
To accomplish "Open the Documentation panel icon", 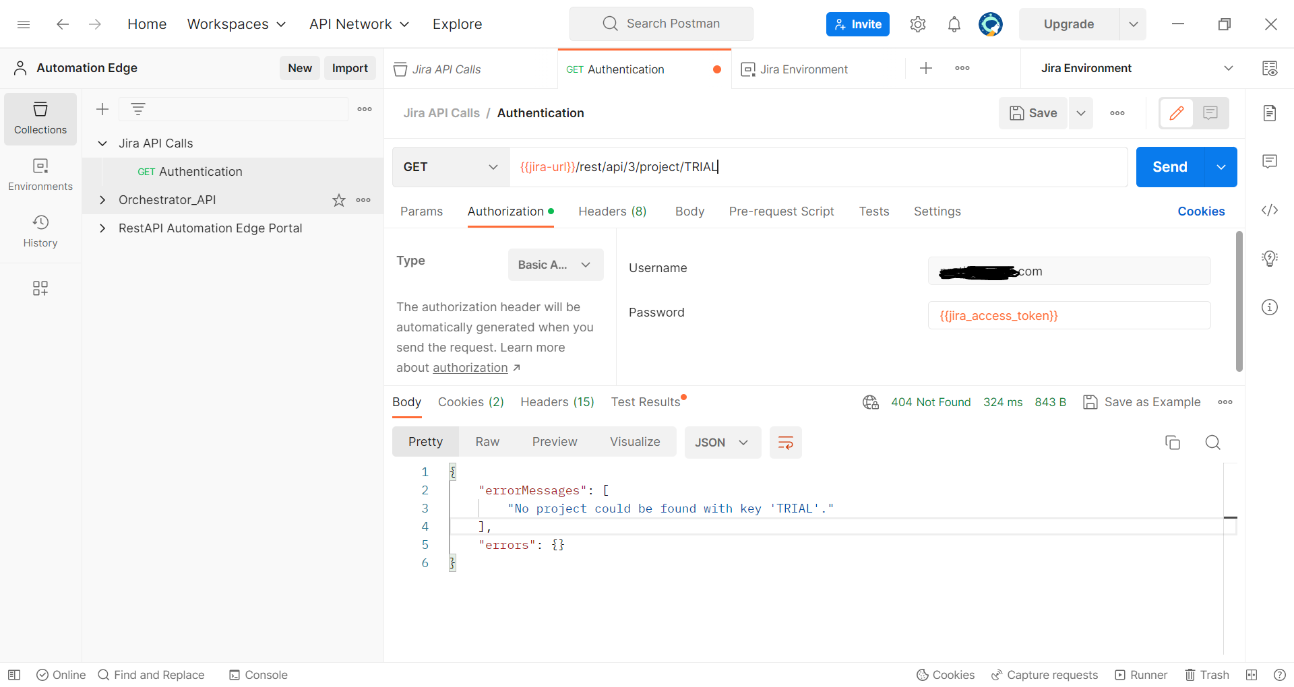I will [x=1270, y=113].
